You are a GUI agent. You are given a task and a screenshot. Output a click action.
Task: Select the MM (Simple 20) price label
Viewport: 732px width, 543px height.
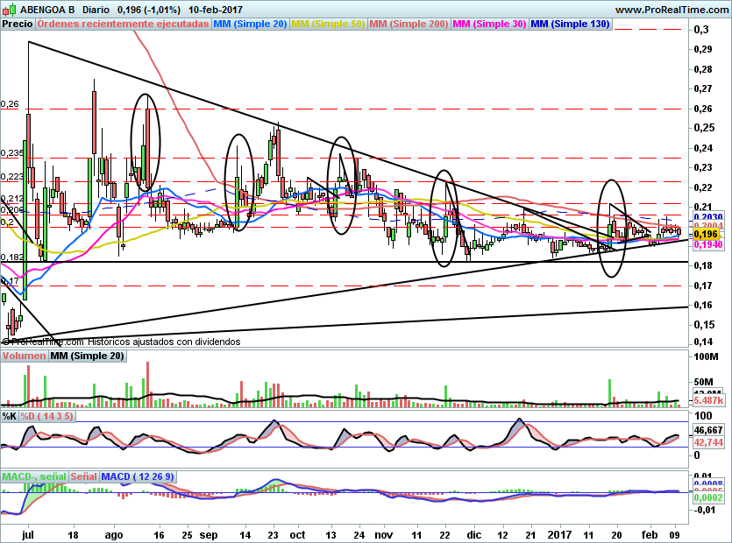(250, 24)
